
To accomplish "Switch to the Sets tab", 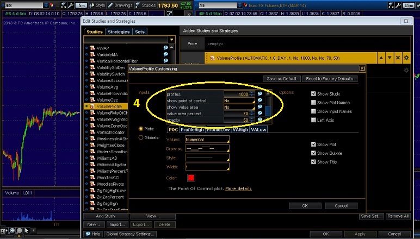I will point(140,32).
